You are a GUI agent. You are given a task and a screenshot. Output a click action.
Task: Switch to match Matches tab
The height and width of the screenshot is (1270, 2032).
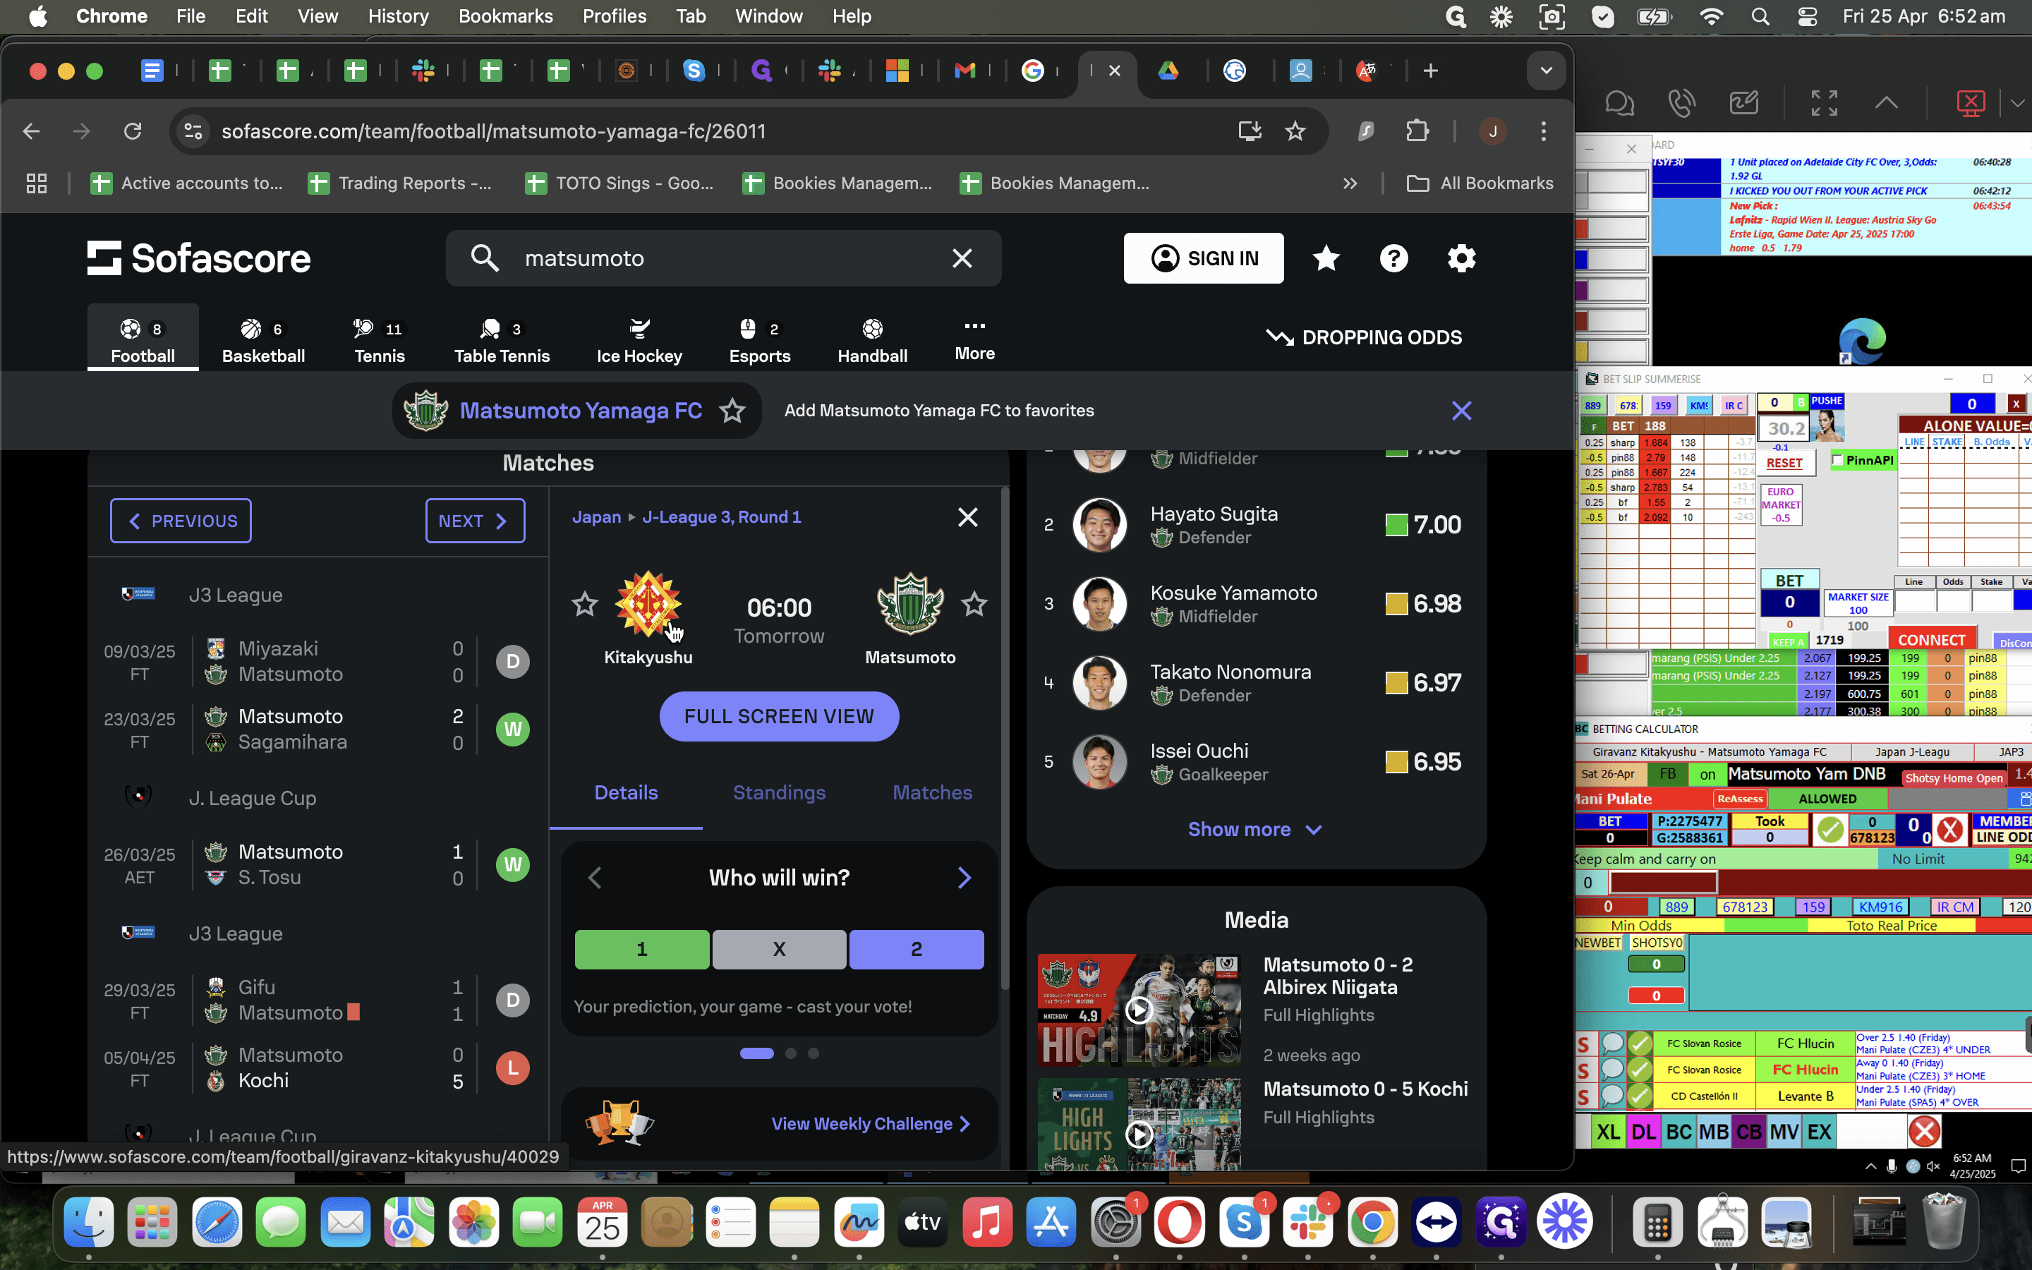932,793
